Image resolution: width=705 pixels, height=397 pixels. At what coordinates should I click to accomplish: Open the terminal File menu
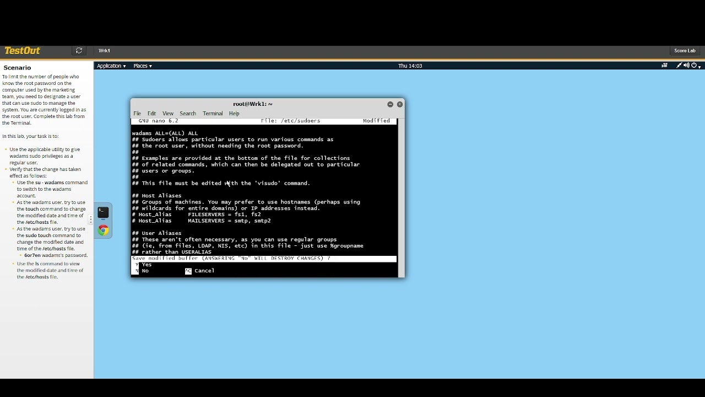(x=137, y=114)
